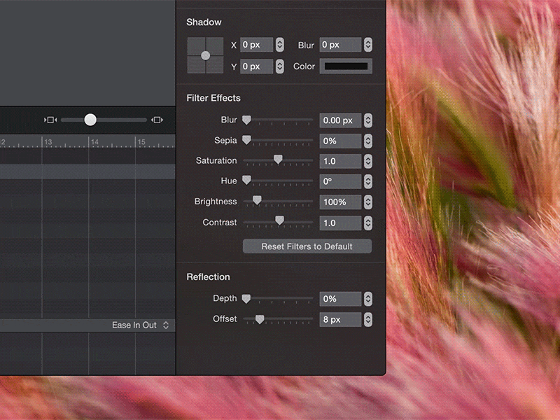
Task: Select the Saturation slider handle
Action: point(277,160)
